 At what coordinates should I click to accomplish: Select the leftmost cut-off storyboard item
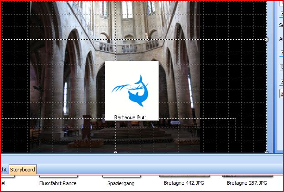point(3,183)
